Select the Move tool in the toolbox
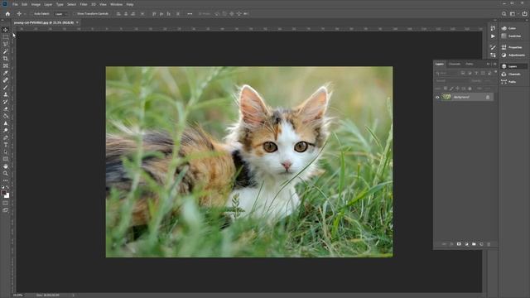Viewport: 530px width, 298px height. (x=6, y=30)
